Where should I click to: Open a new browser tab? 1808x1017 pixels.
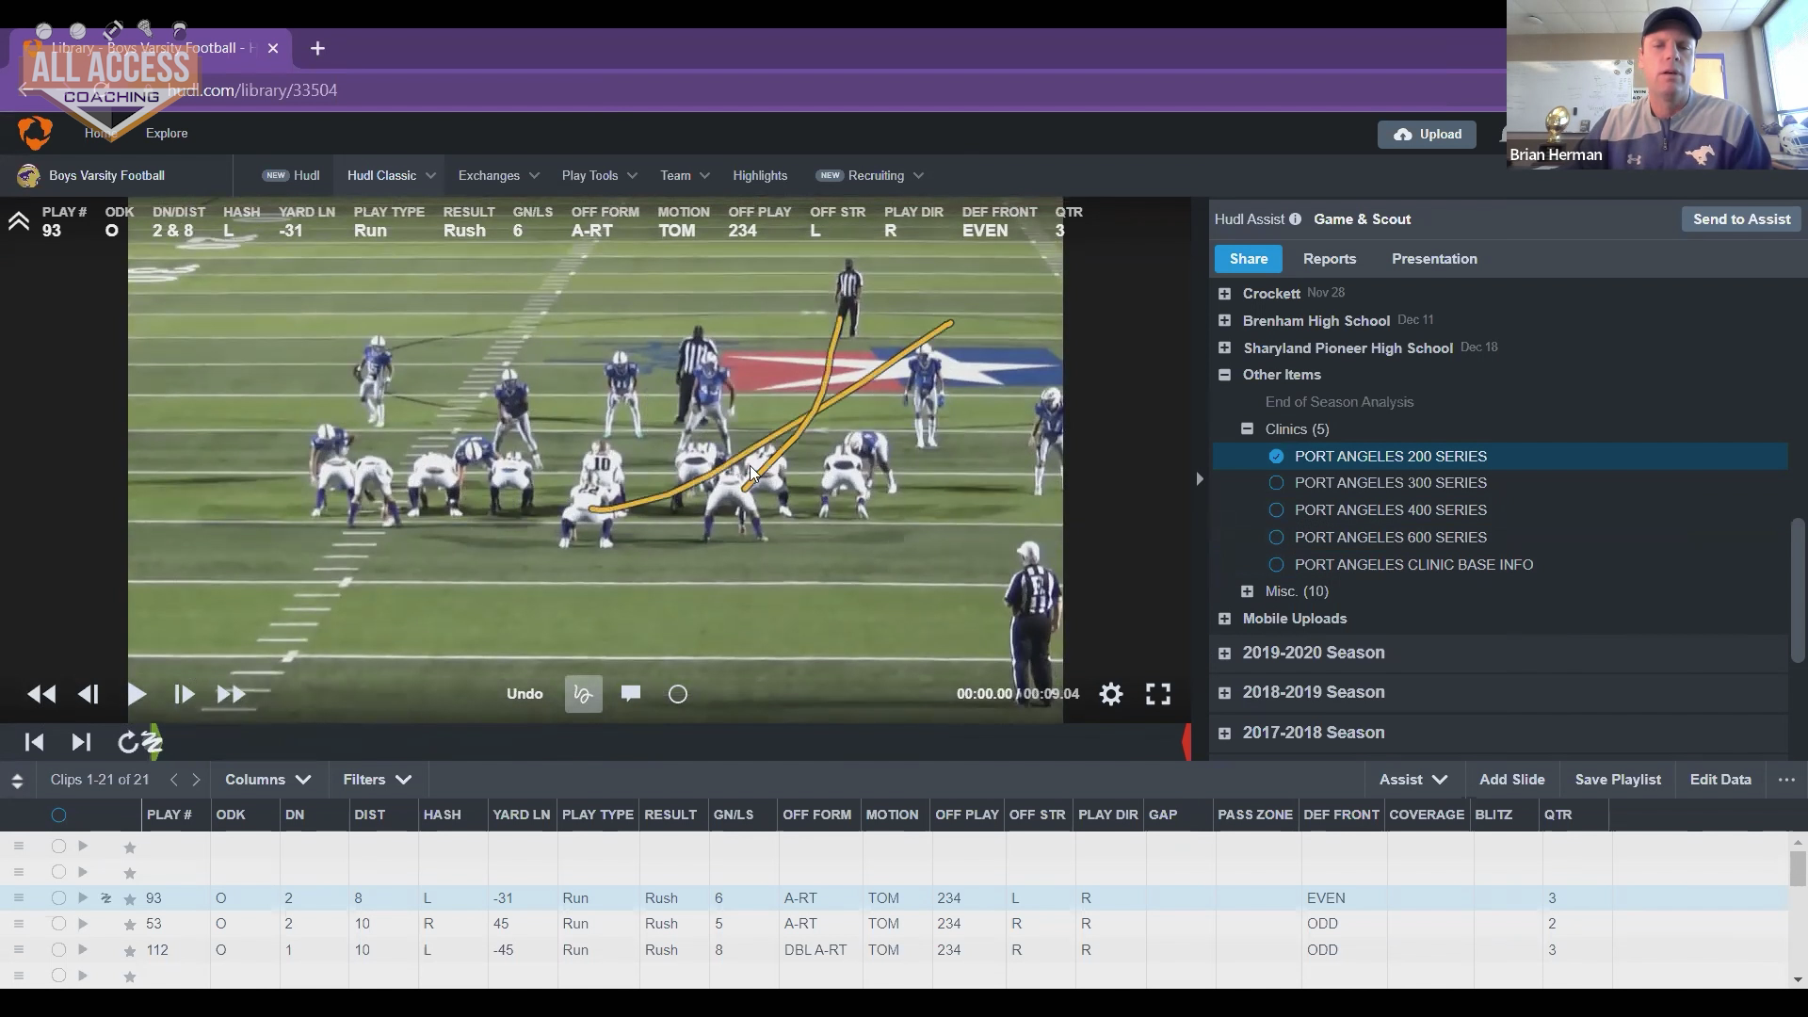317,48
